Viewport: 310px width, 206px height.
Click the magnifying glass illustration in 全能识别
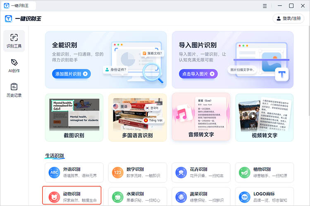153,73
